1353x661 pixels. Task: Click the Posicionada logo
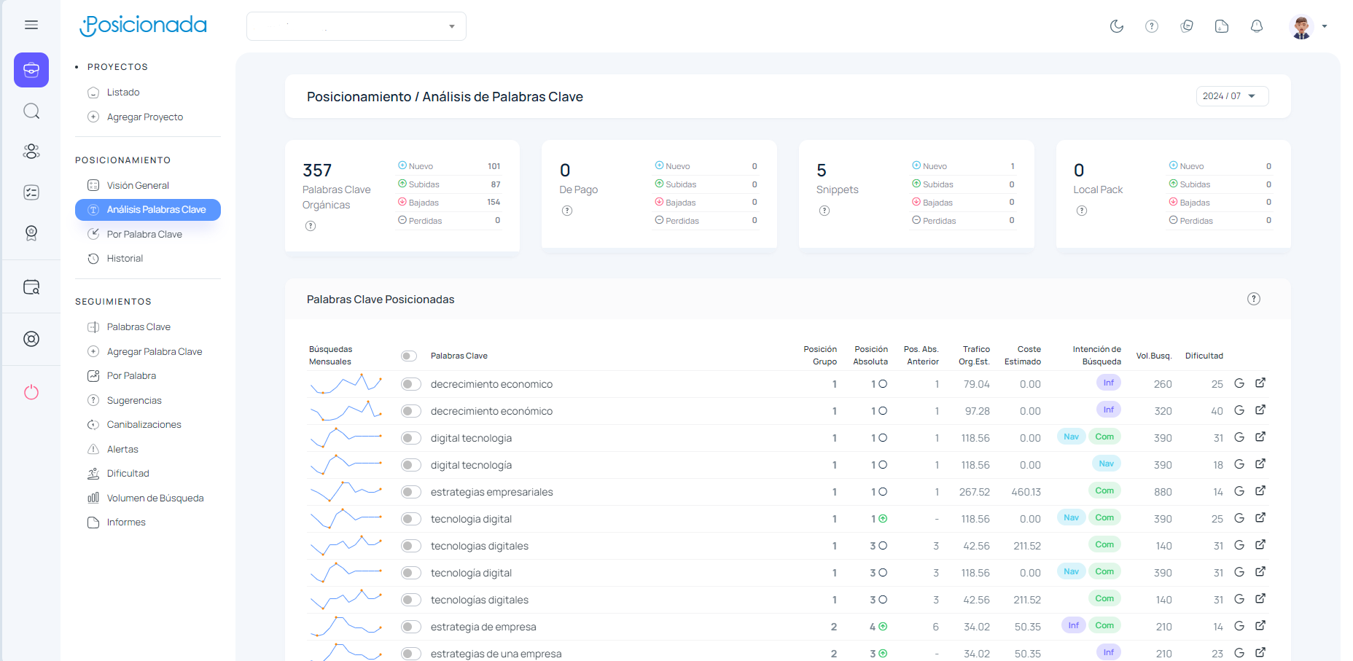(x=144, y=26)
